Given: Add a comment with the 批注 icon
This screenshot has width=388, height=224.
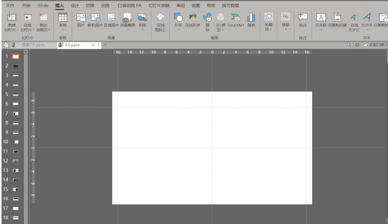Looking at the screenshot, I should point(303,20).
